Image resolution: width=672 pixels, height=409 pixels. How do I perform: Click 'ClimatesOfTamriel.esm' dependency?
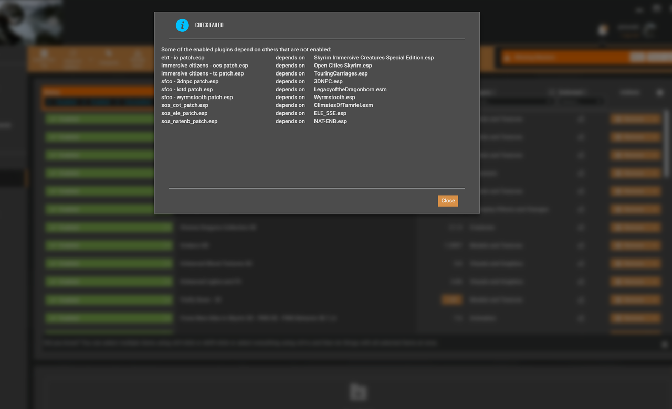[x=343, y=105]
